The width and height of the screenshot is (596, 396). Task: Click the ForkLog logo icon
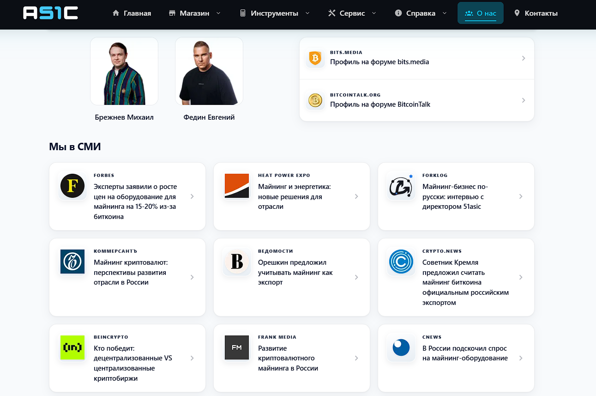point(401,186)
